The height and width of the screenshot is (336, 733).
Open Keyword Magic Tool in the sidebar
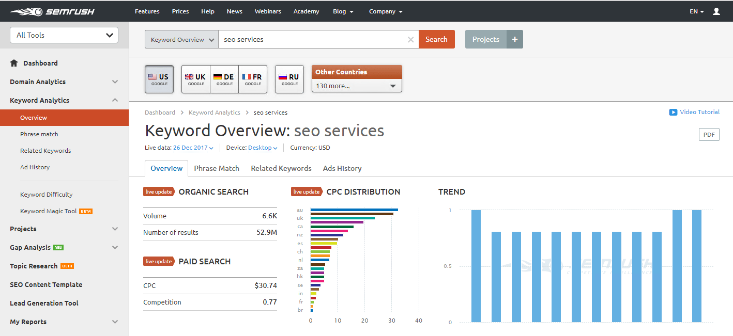[49, 211]
